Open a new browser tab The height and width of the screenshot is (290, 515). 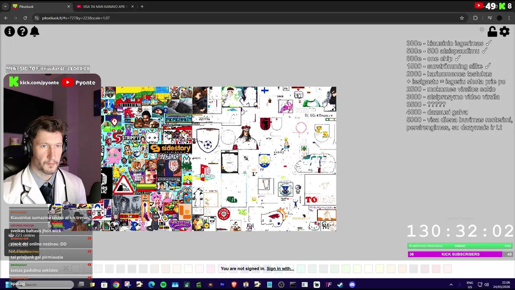coord(142,6)
